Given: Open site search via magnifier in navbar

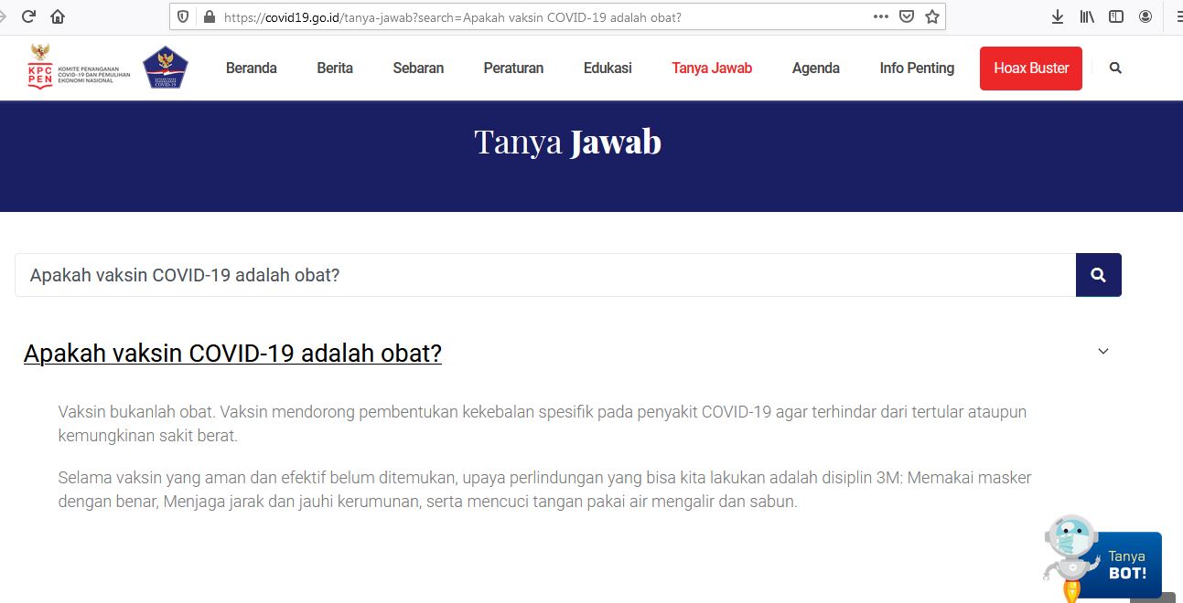Looking at the screenshot, I should pyautogui.click(x=1115, y=68).
